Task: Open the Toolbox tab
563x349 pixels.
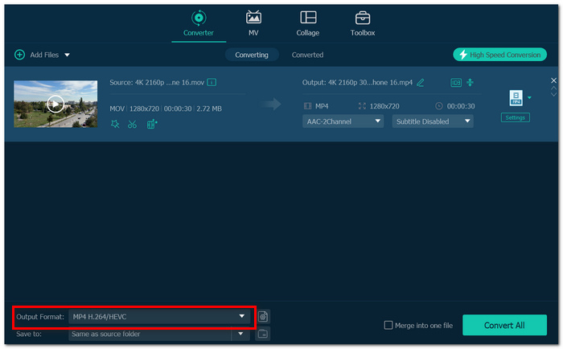Action: (x=362, y=23)
